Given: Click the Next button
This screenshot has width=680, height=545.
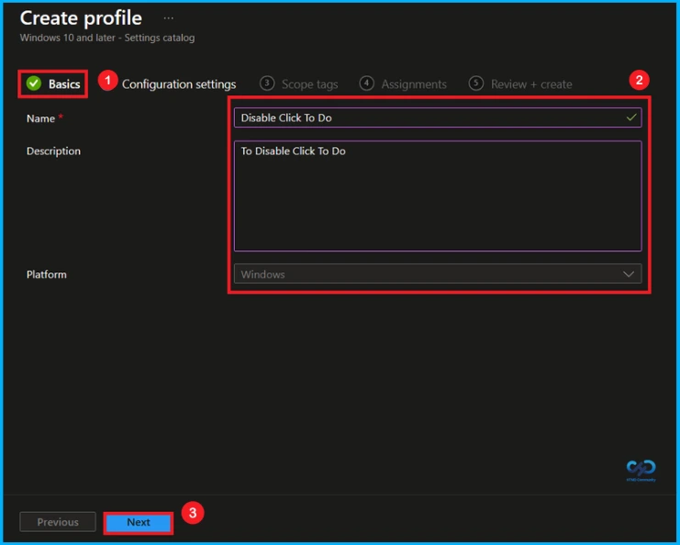Looking at the screenshot, I should click(139, 522).
